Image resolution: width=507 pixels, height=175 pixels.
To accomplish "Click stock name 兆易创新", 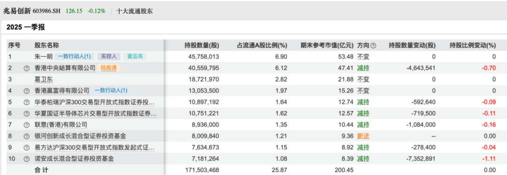I will tap(17, 11).
